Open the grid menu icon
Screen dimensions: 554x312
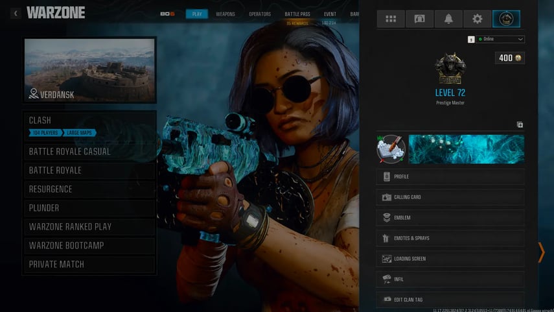click(391, 19)
